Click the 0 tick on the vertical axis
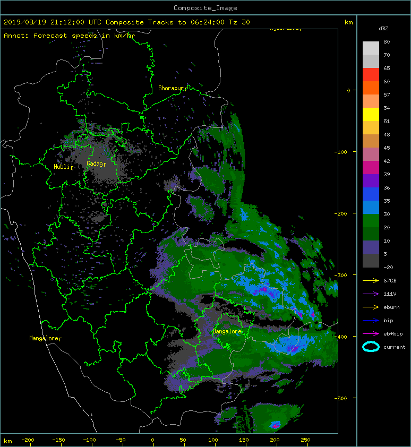This screenshot has height=447, width=411. pos(348,90)
